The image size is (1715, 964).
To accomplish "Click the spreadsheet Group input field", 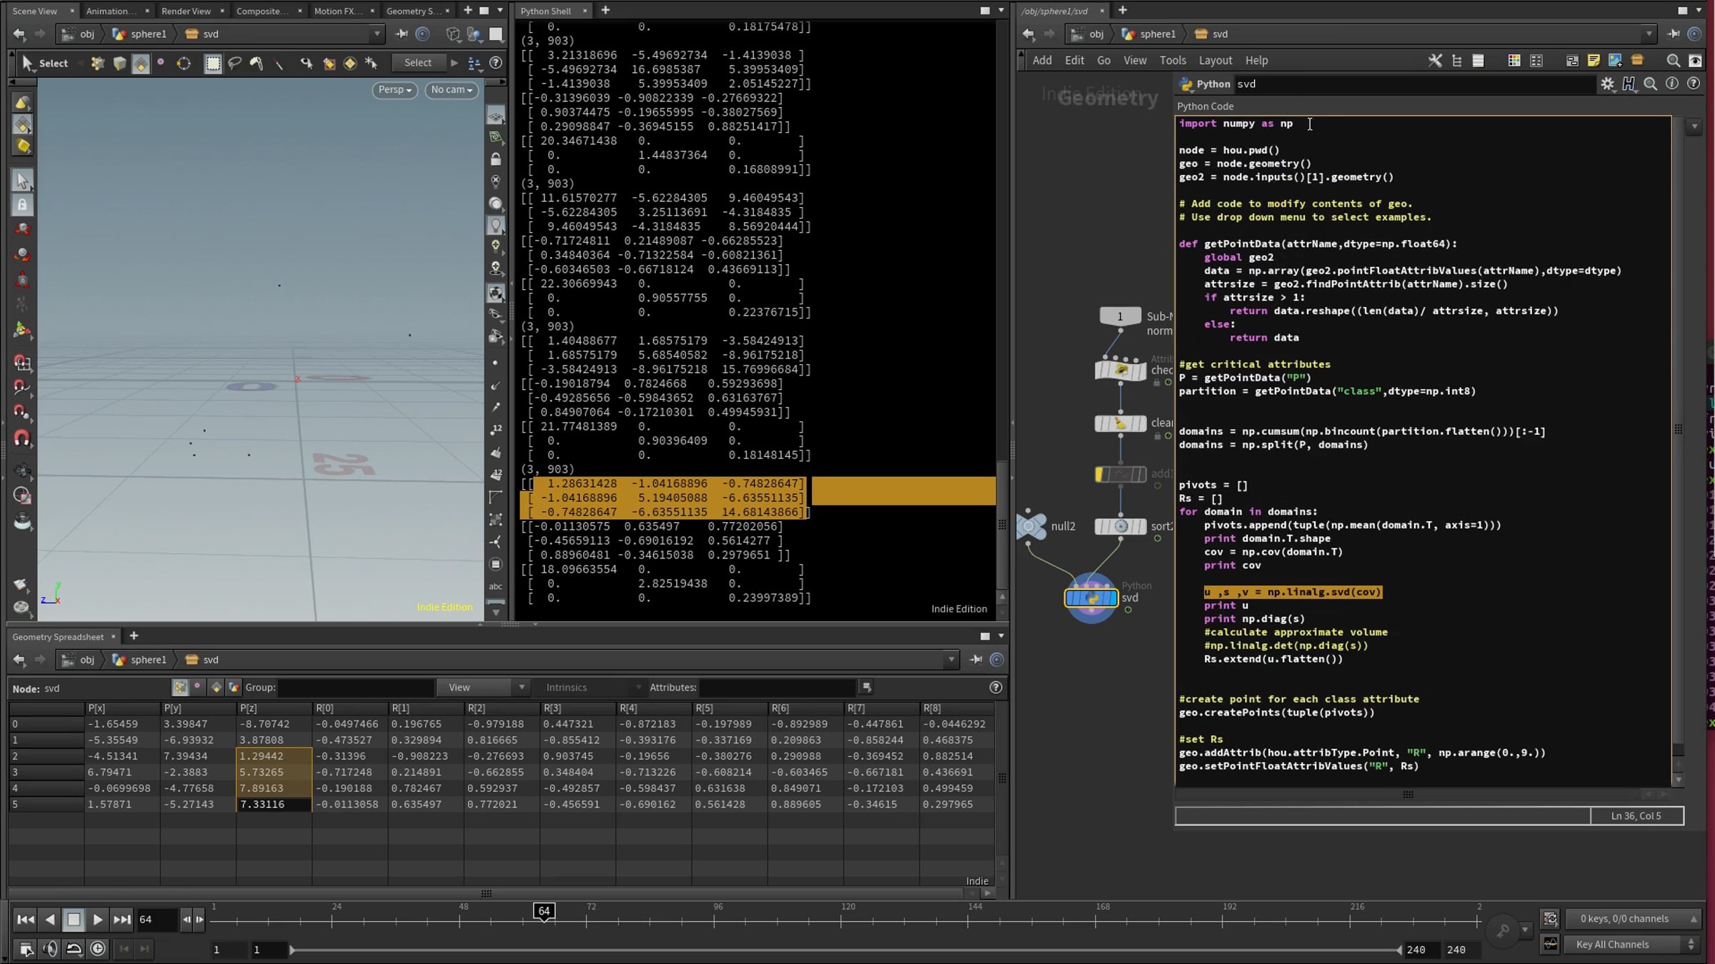I will pos(355,688).
